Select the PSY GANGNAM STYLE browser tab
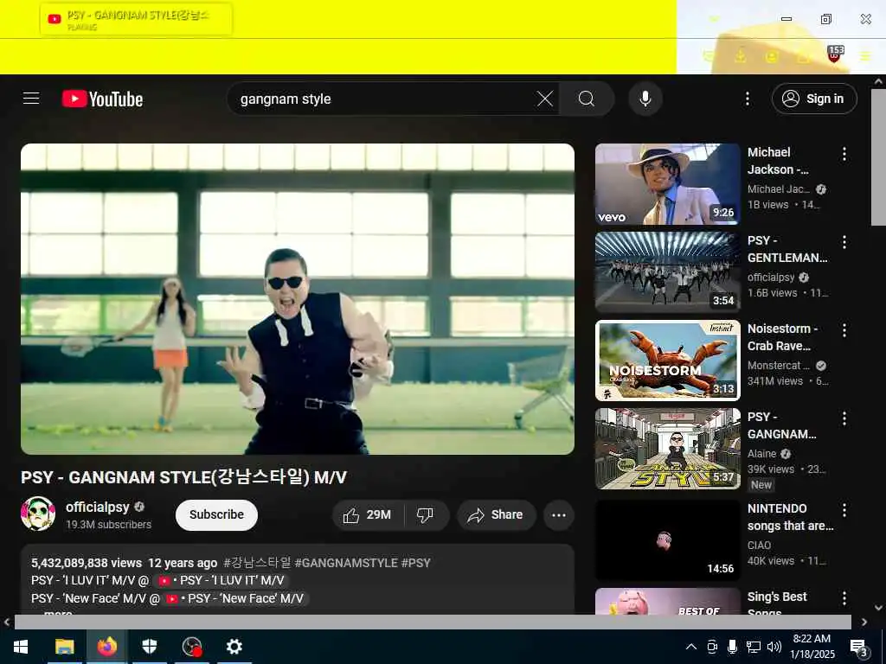 (136, 19)
